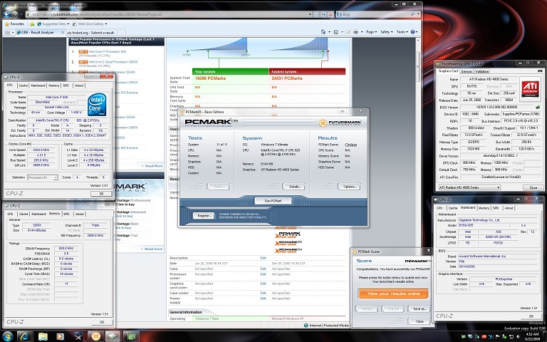Click the red Stop icon in IE address bar
Image resolution: width=547 pixels, height=342 pixels.
(x=330, y=14)
